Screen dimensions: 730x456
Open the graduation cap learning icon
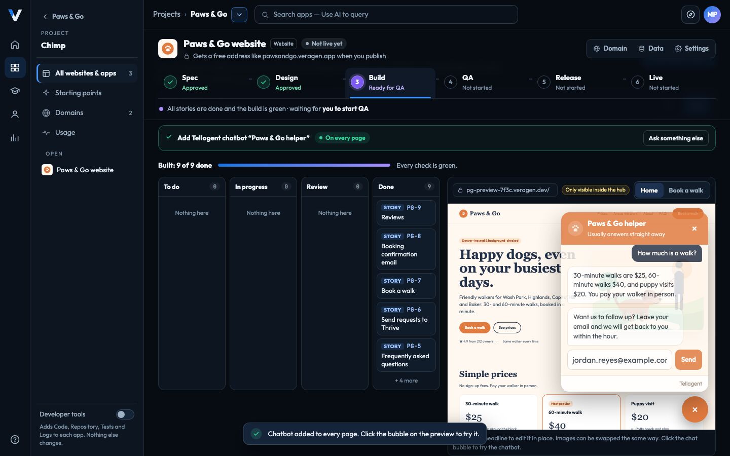pyautogui.click(x=15, y=91)
